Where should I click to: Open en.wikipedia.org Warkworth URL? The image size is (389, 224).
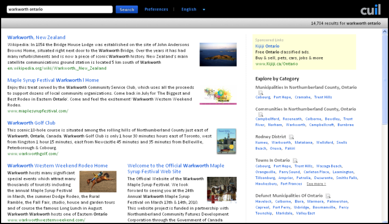click(x=57, y=68)
